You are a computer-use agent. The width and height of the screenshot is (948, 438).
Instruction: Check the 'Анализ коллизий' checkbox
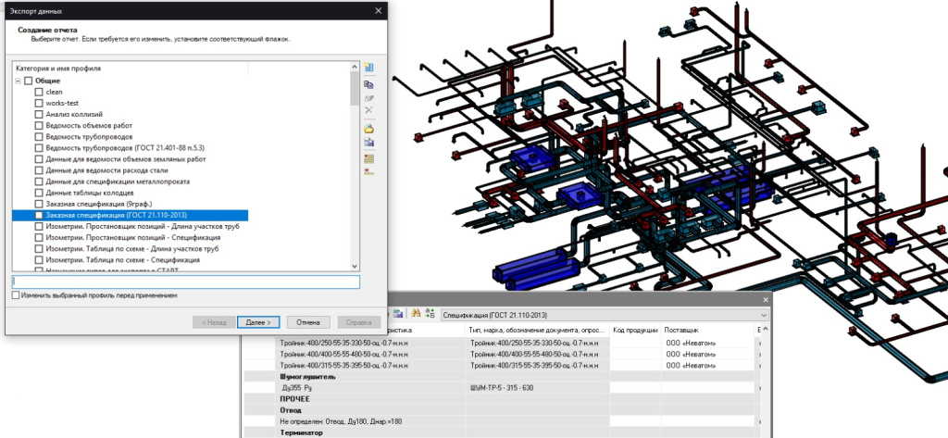39,115
